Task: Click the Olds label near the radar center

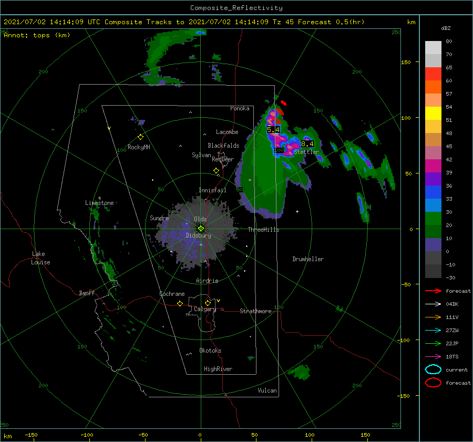Action: tap(200, 219)
